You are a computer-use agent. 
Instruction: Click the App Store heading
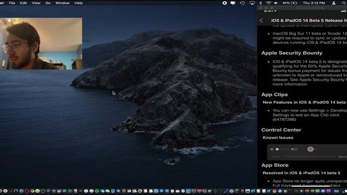275,165
